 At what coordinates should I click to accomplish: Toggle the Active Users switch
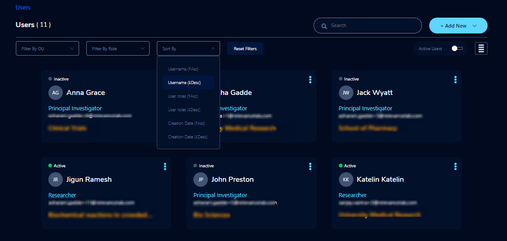coord(457,48)
